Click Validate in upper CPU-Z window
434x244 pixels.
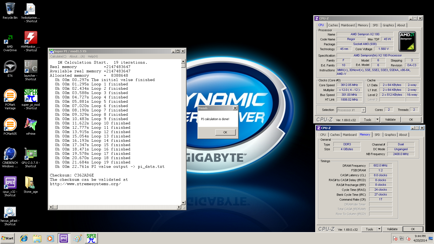click(390, 120)
